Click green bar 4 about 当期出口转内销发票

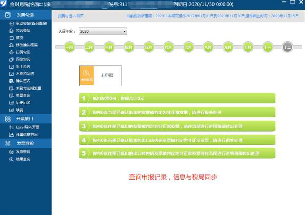point(177,140)
